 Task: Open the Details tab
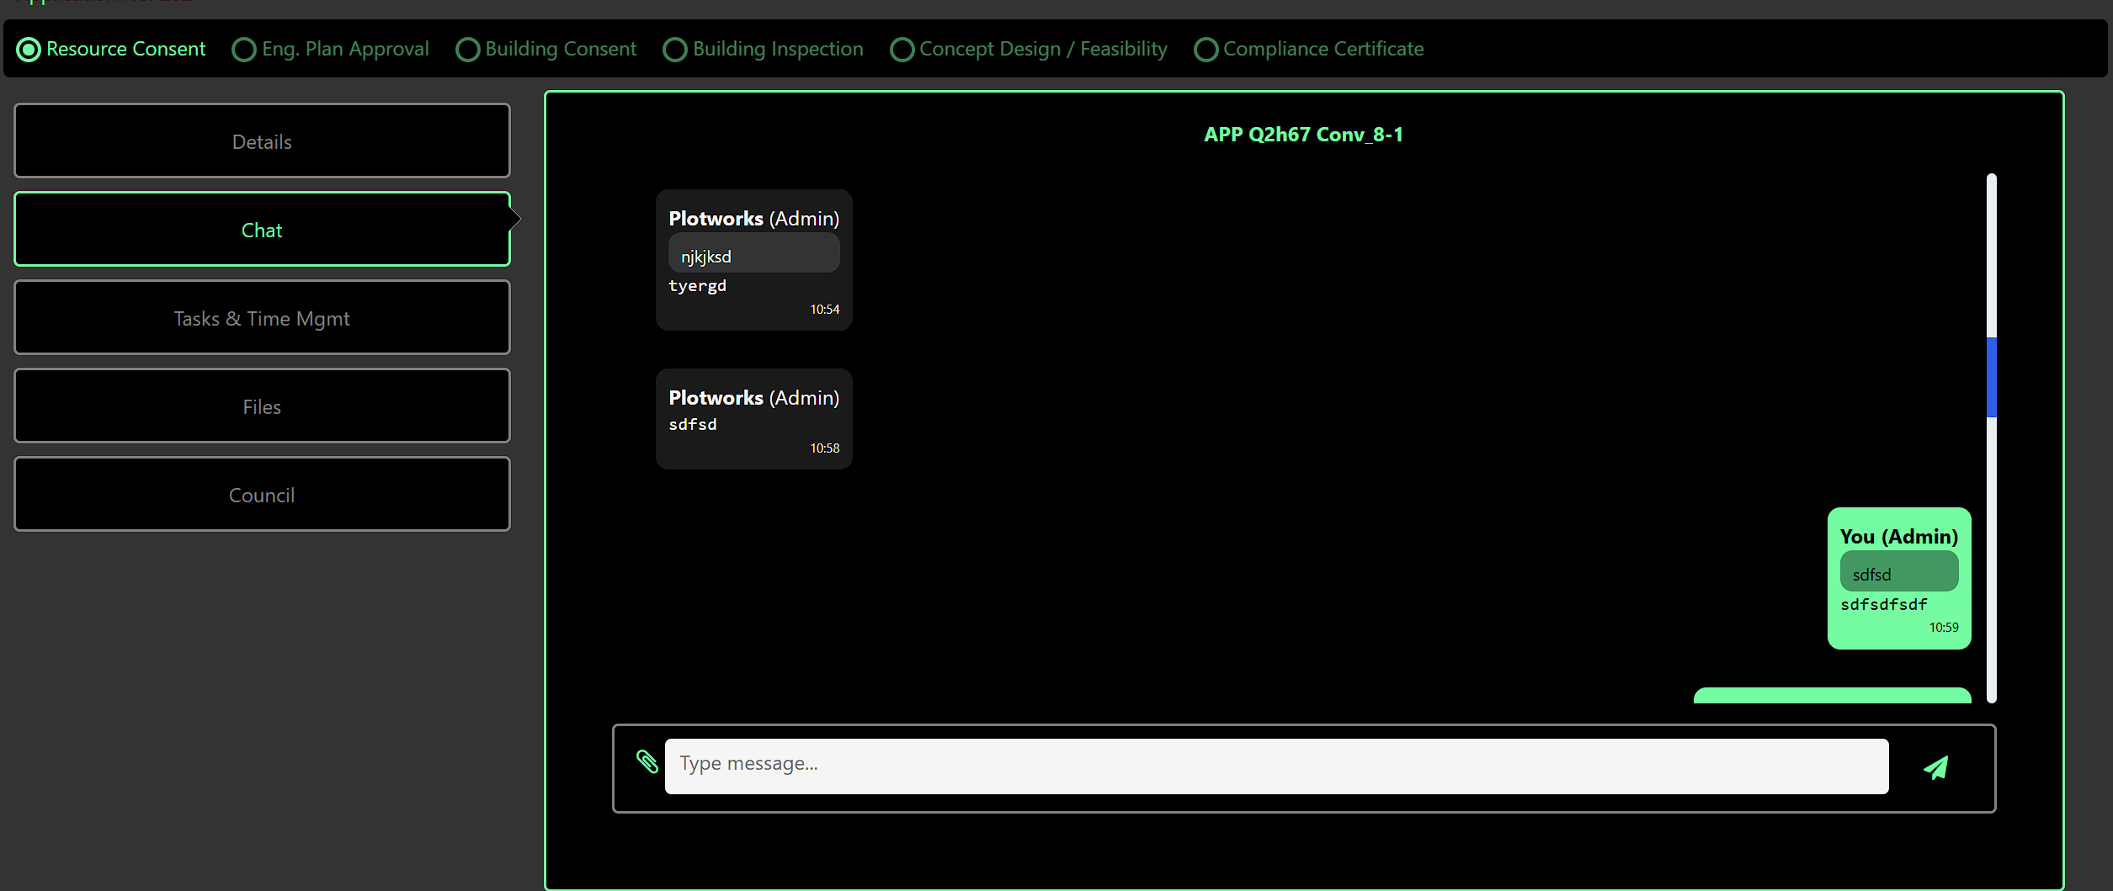[x=262, y=141]
